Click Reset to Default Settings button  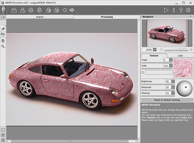pos(167,100)
